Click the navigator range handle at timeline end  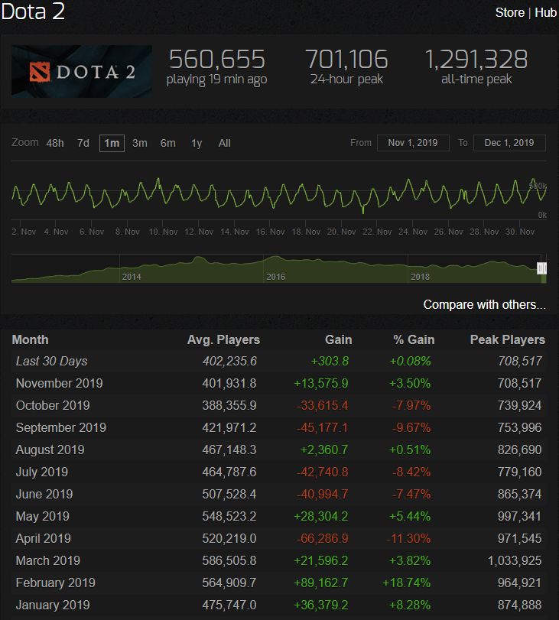click(541, 268)
